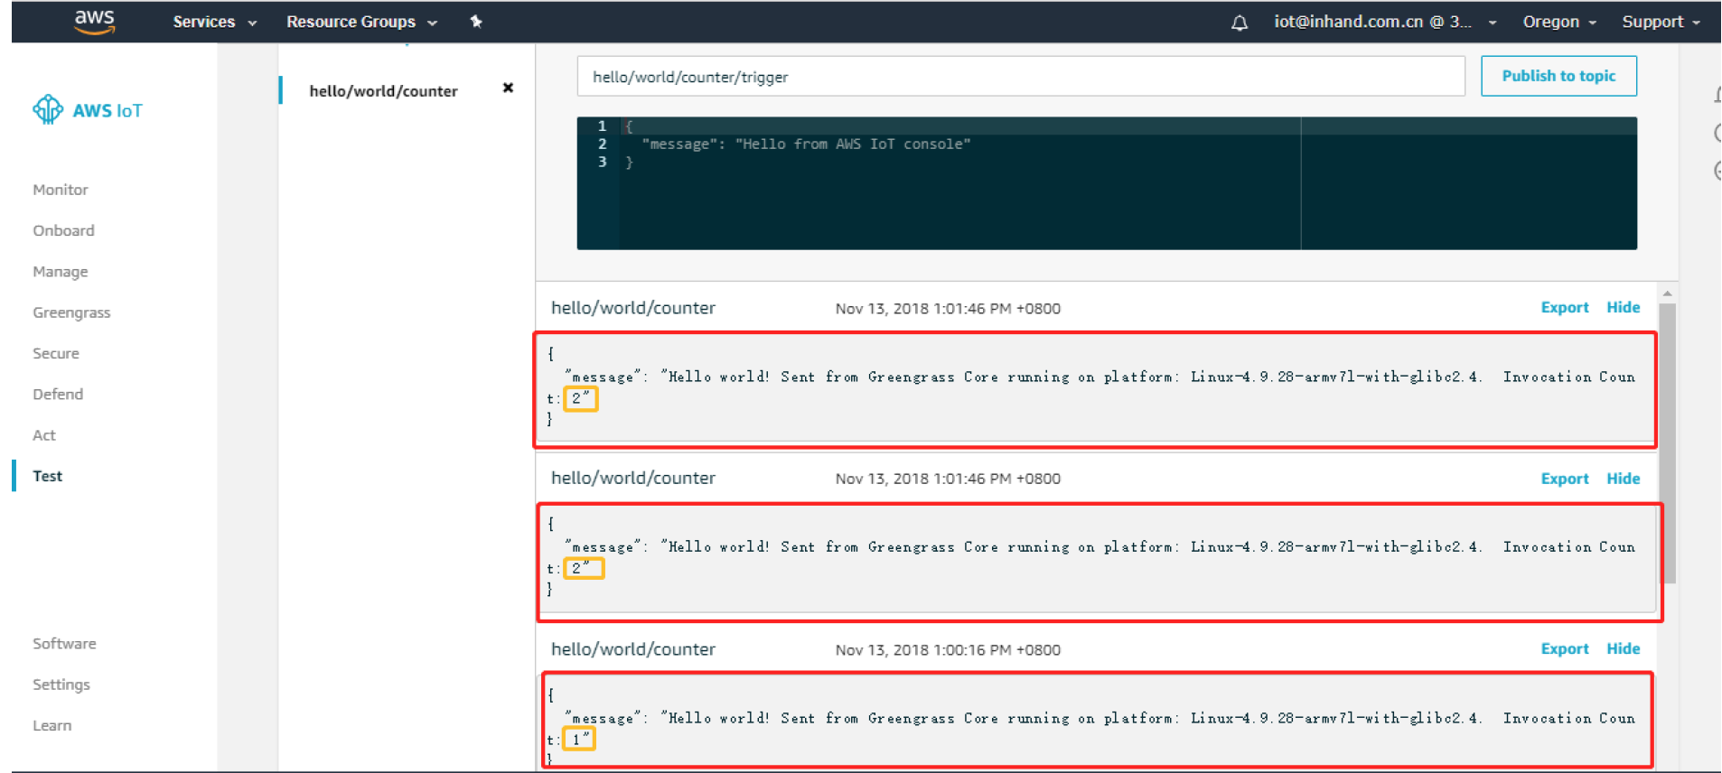Hide the topmost hello/world/counter message
The width and height of the screenshot is (1722, 773).
pos(1623,307)
